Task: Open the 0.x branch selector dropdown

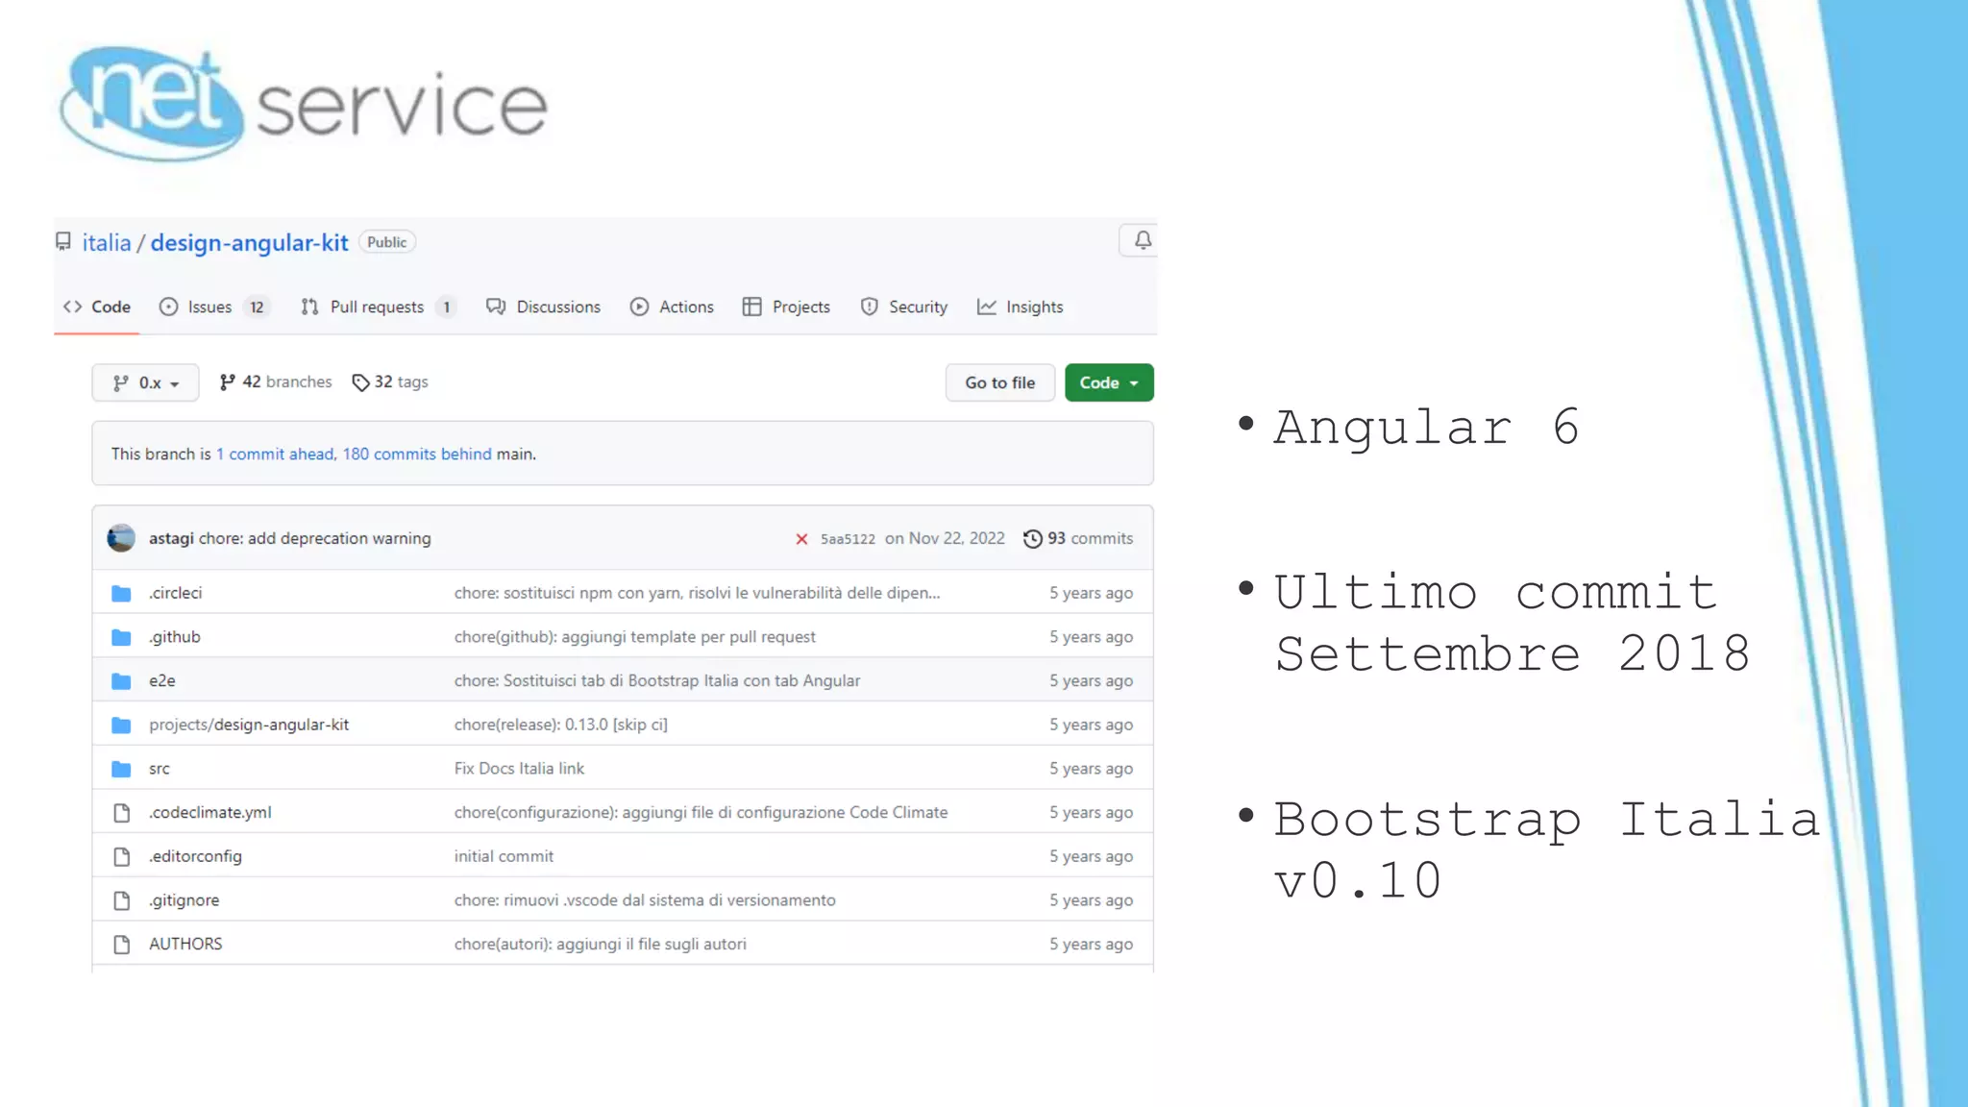Action: coord(145,382)
